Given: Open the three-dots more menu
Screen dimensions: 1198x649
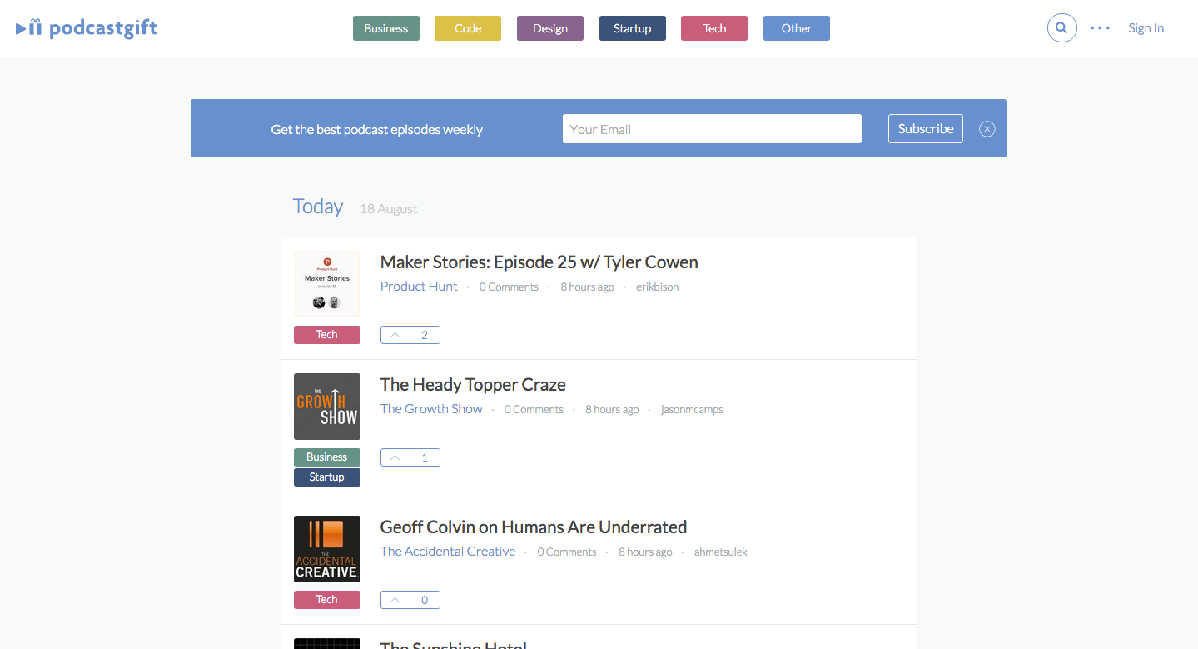Looking at the screenshot, I should [1101, 28].
